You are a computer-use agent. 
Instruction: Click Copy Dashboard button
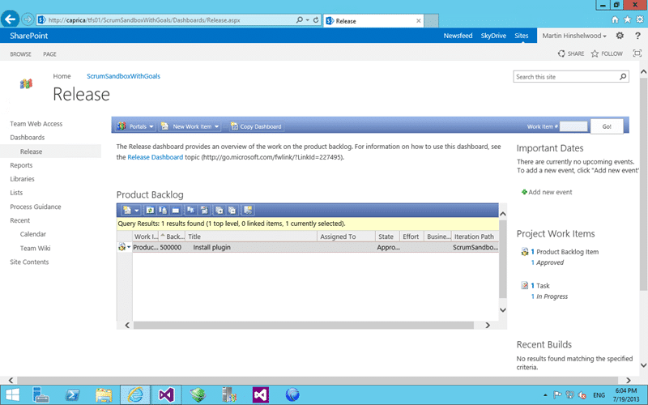(x=256, y=127)
